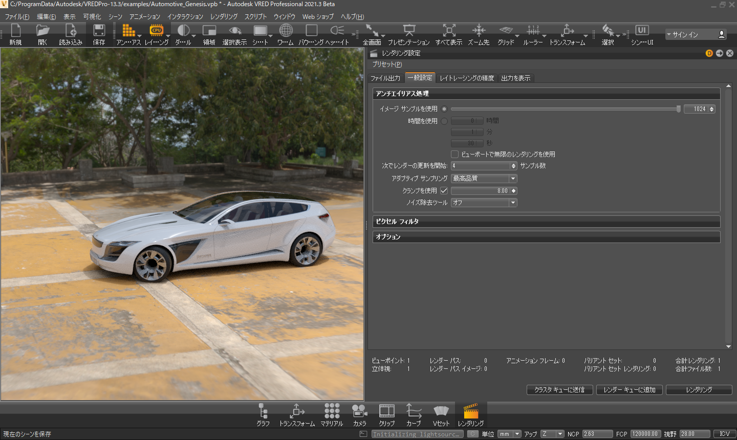737x440 pixels.
Task: Click the レンダリング clapperboard icon in the bottom bar
Action: tap(471, 411)
